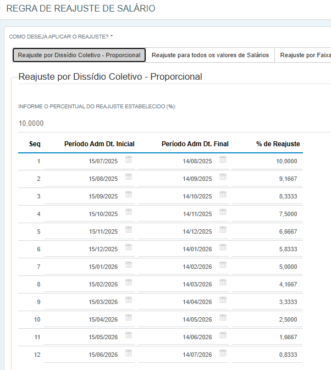Image resolution: width=331 pixels, height=370 pixels.
Task: Open calendar icon for initial date 15/10/2025
Action: point(129,212)
